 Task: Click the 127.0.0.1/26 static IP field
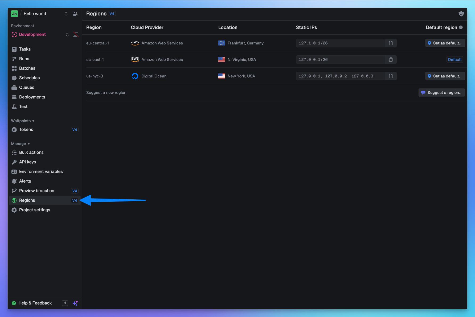pyautogui.click(x=341, y=60)
